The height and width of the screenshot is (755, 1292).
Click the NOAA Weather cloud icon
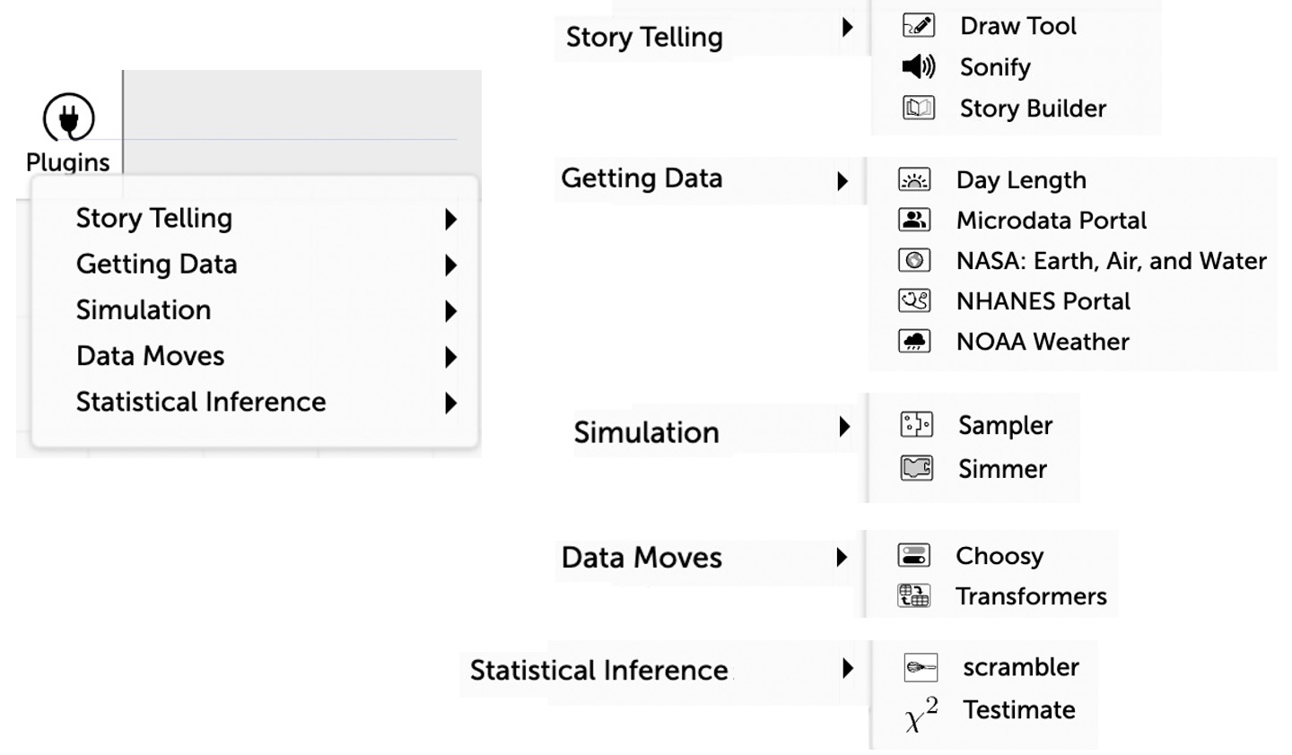914,342
